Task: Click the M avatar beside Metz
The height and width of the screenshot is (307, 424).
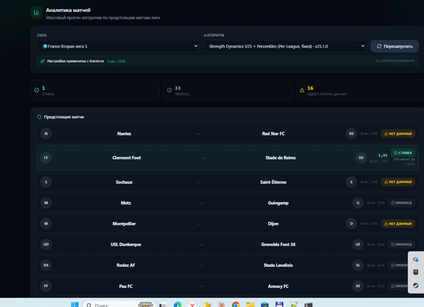Action: (x=46, y=203)
